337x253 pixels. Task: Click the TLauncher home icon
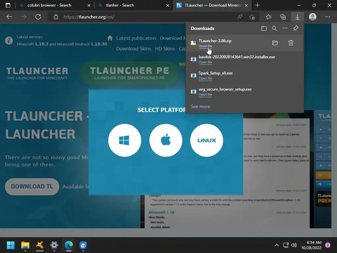(110, 38)
